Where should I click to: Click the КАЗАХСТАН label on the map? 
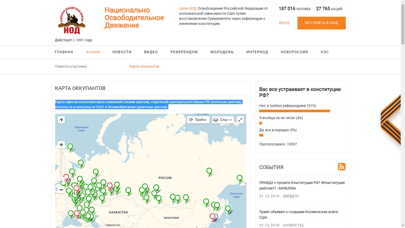click(118, 212)
